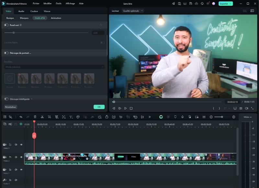Click the apps grid icon with notification dot
This screenshot has height=188, width=259.
pos(208,4)
